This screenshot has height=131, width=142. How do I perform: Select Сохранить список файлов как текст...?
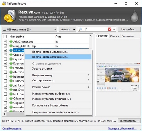[58, 112]
